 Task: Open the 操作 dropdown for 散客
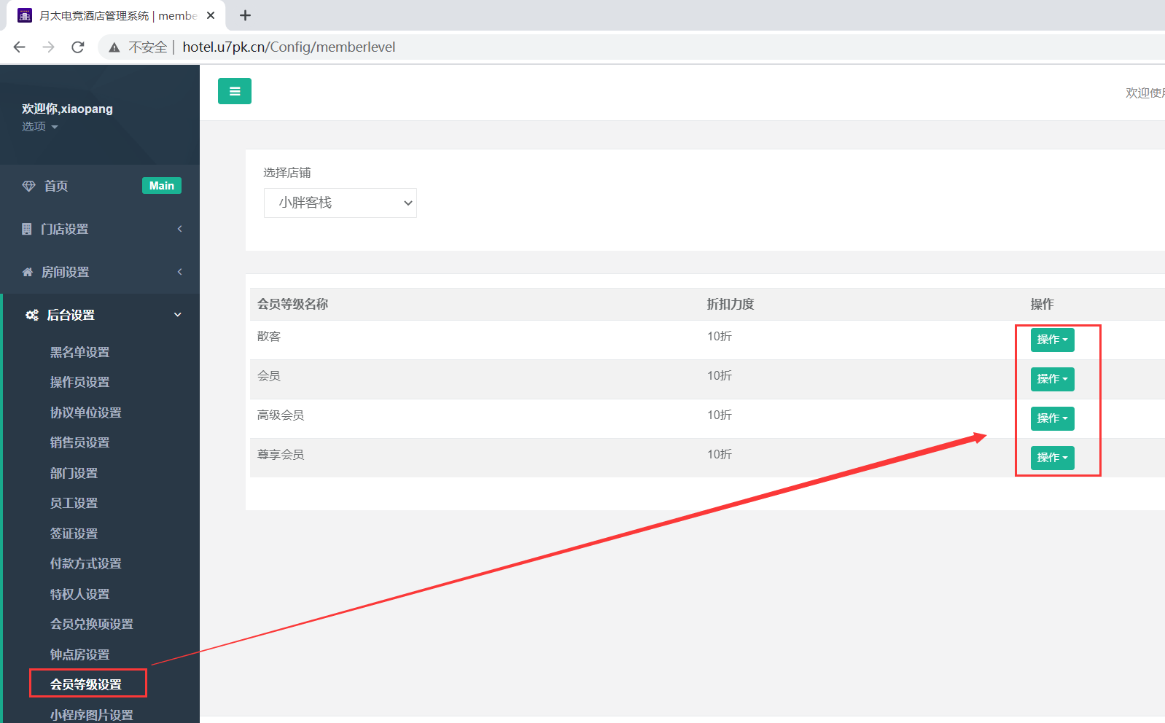1052,340
